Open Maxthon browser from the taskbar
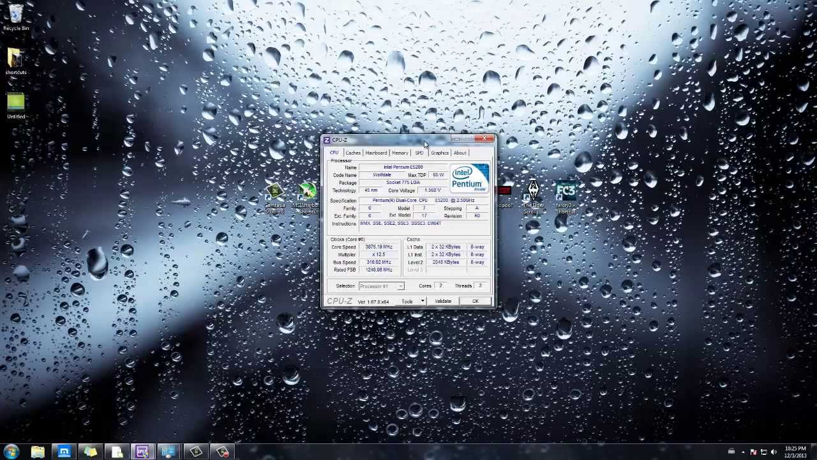Viewport: 817px width, 460px height. (64, 452)
